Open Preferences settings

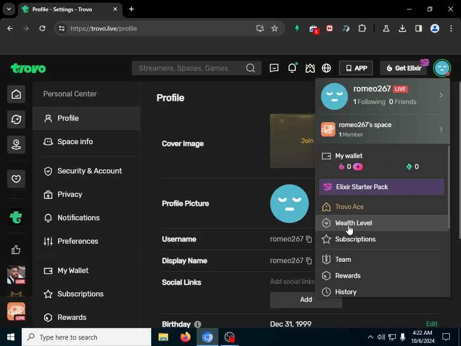(86, 241)
